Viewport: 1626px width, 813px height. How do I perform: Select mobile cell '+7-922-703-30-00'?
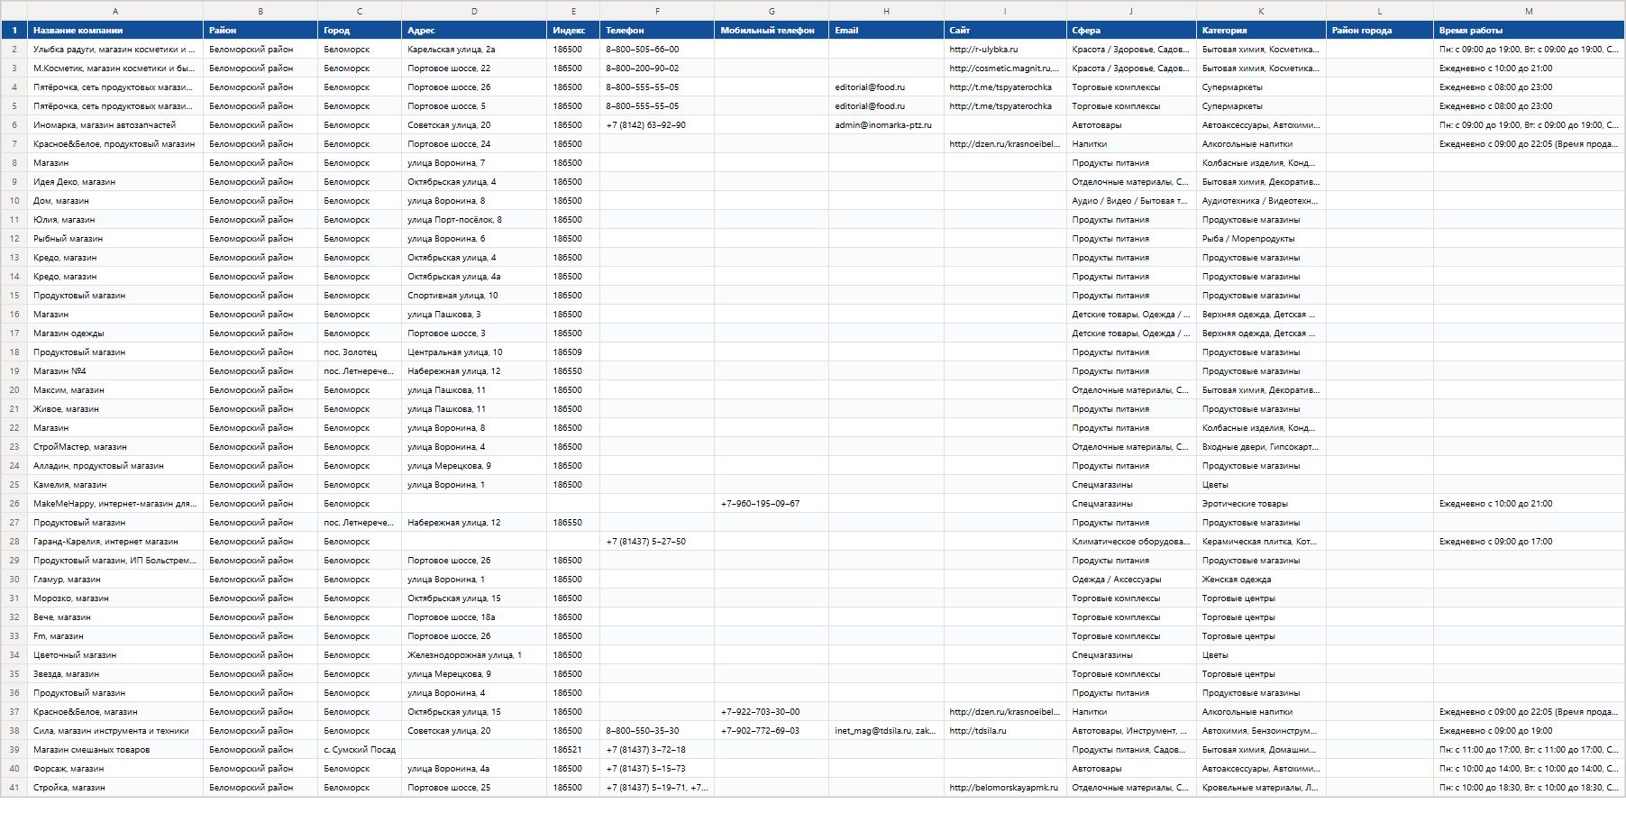pos(772,712)
